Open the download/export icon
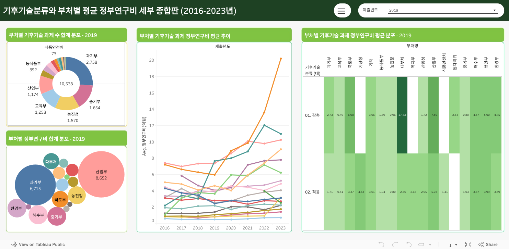This screenshot has width=509, height=249. click(450, 244)
